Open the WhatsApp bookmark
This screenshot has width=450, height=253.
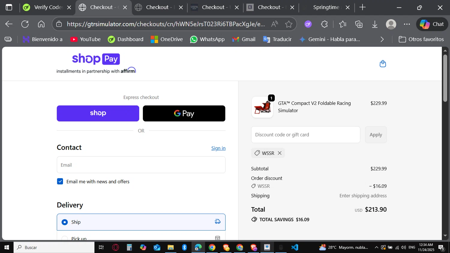pyautogui.click(x=207, y=39)
